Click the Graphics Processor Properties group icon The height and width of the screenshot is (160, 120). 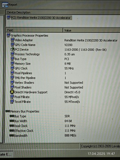click(8, 35)
